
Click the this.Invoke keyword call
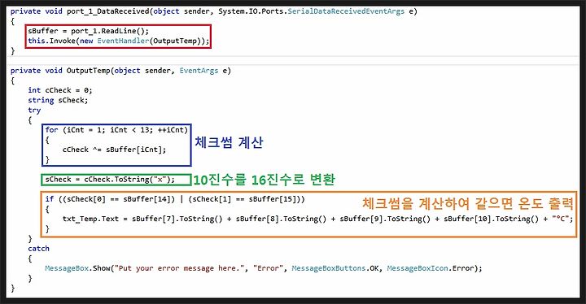[51, 41]
